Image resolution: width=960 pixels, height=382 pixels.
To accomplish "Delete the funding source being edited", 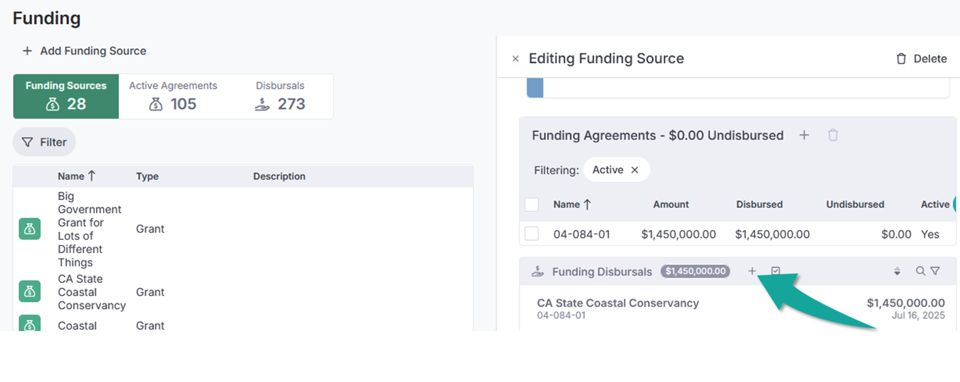I will tap(921, 59).
